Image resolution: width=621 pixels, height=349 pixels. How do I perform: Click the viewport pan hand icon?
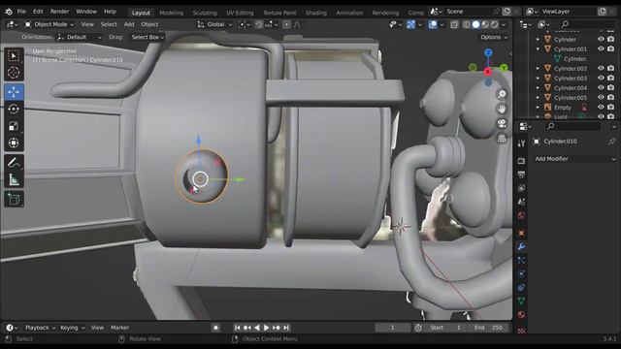coord(502,109)
